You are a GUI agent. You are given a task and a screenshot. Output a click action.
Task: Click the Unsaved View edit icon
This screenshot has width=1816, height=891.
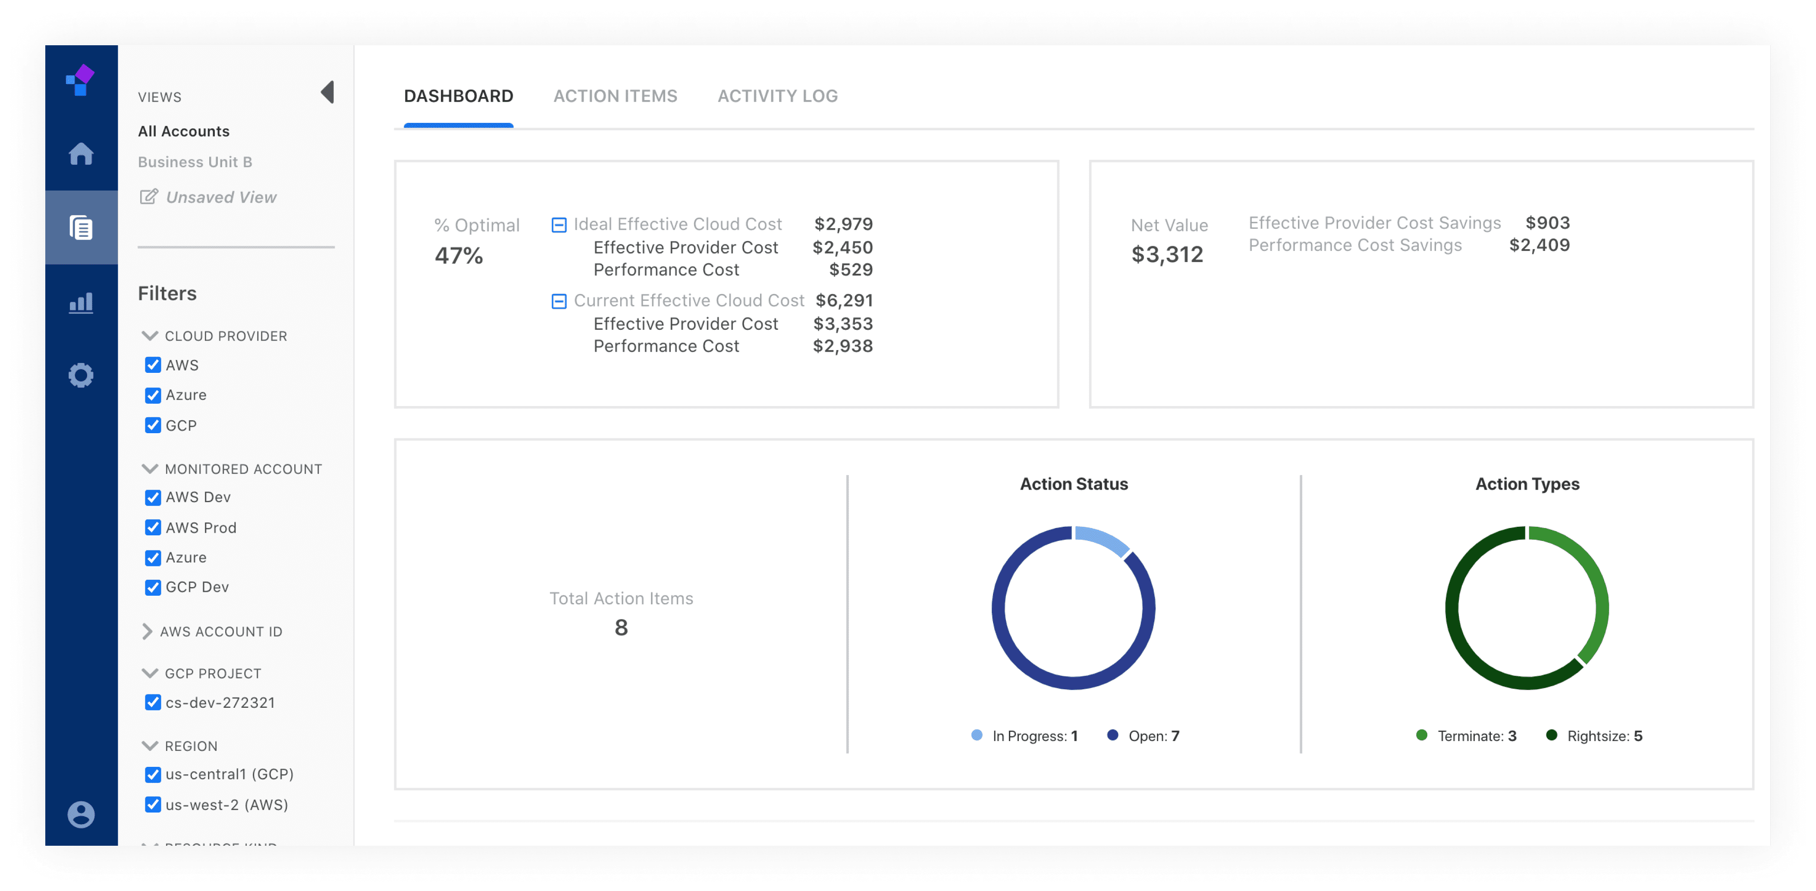pos(148,197)
